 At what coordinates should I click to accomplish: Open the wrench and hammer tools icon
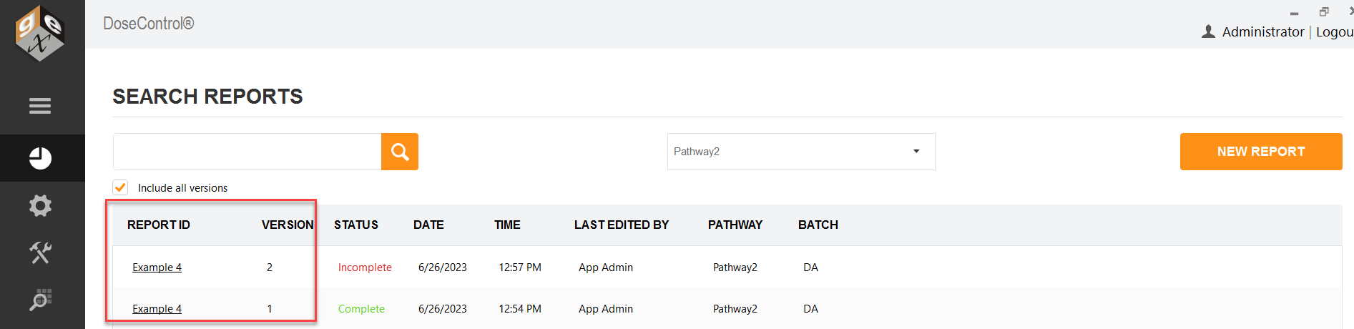click(x=40, y=252)
